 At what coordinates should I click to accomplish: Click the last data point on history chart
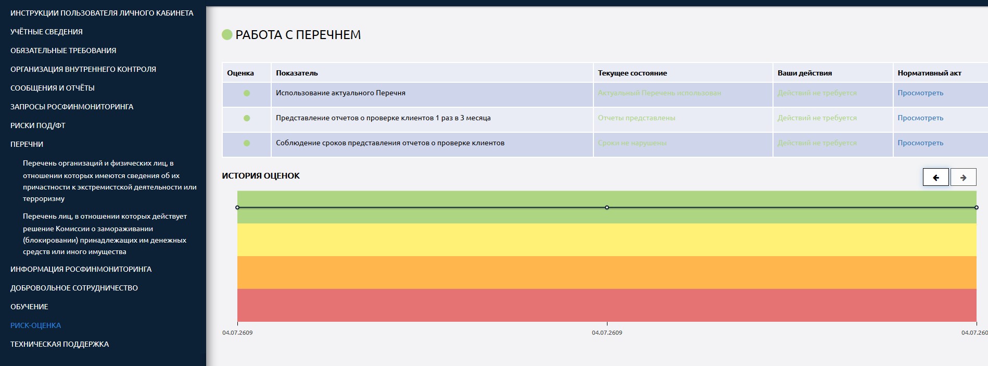(x=977, y=208)
